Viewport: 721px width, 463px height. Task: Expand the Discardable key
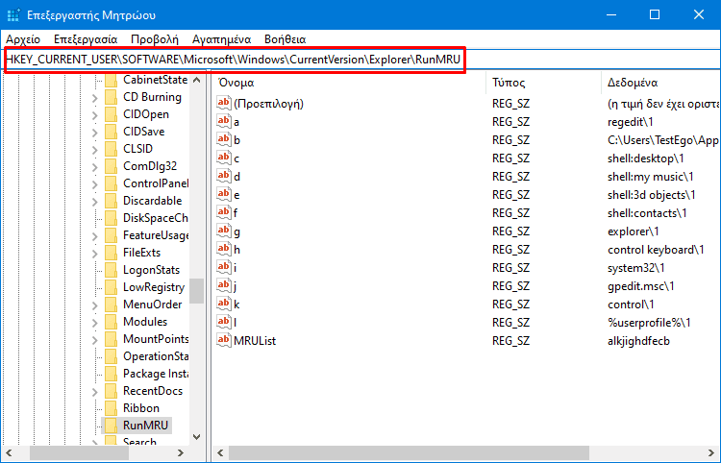tap(95, 201)
